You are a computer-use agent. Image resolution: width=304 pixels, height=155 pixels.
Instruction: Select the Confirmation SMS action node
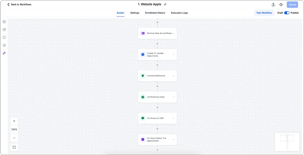tap(156, 118)
